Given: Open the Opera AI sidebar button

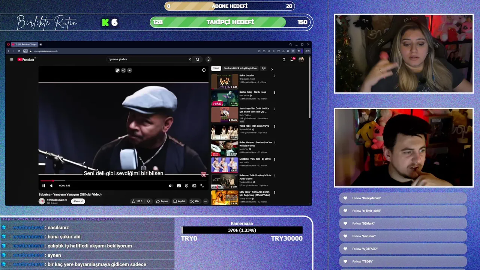Looking at the screenshot, I should 307,51.
